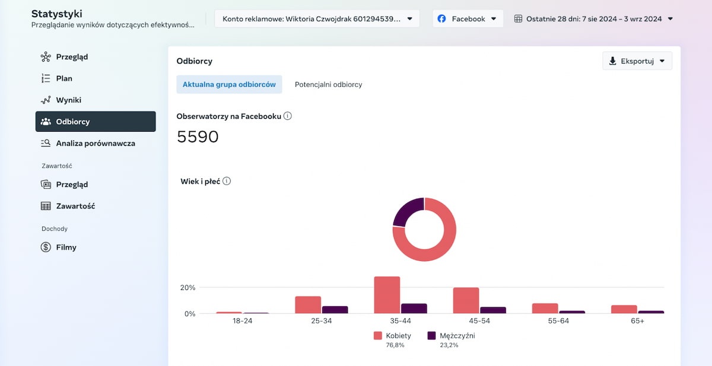Viewport: 712px width, 366px height.
Task: Click the Plan checklist icon
Action: pos(46,78)
